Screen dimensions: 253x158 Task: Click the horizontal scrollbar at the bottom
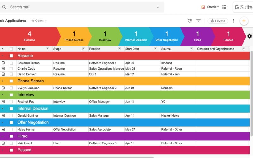[77, 157]
